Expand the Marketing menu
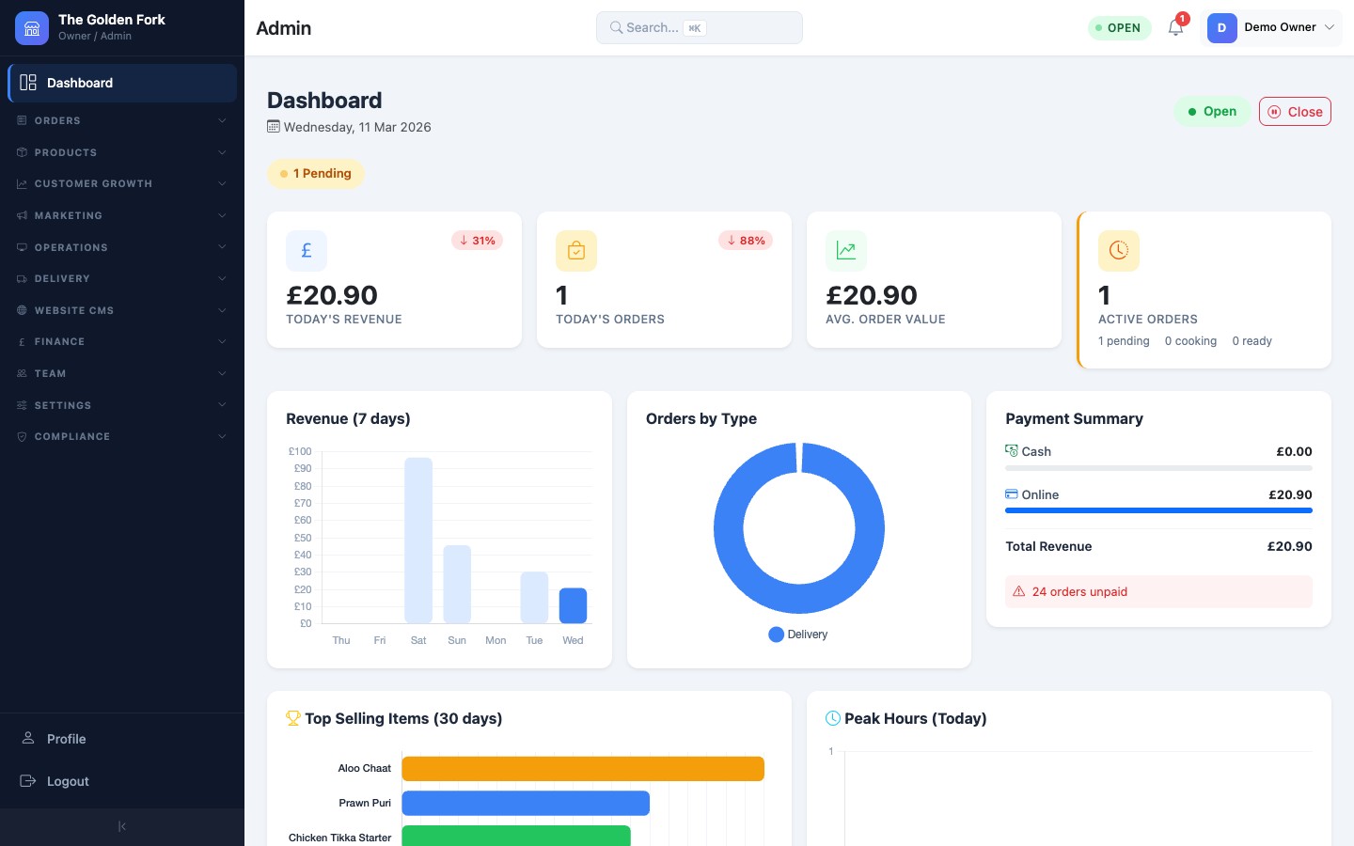The width and height of the screenshot is (1354, 846). click(122, 215)
